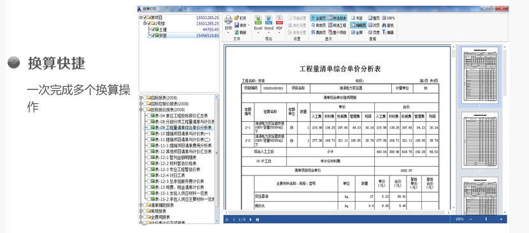Click the 打开 open-folder icon
529x233 pixels.
point(237,18)
